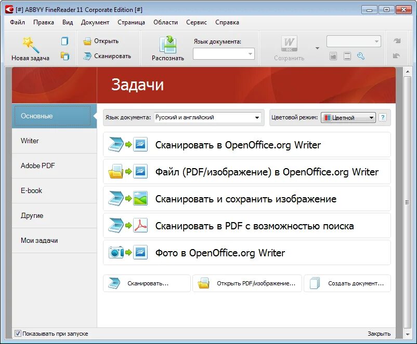Switch to the Adobe PDF tab
The image size is (417, 344).
tap(54, 166)
